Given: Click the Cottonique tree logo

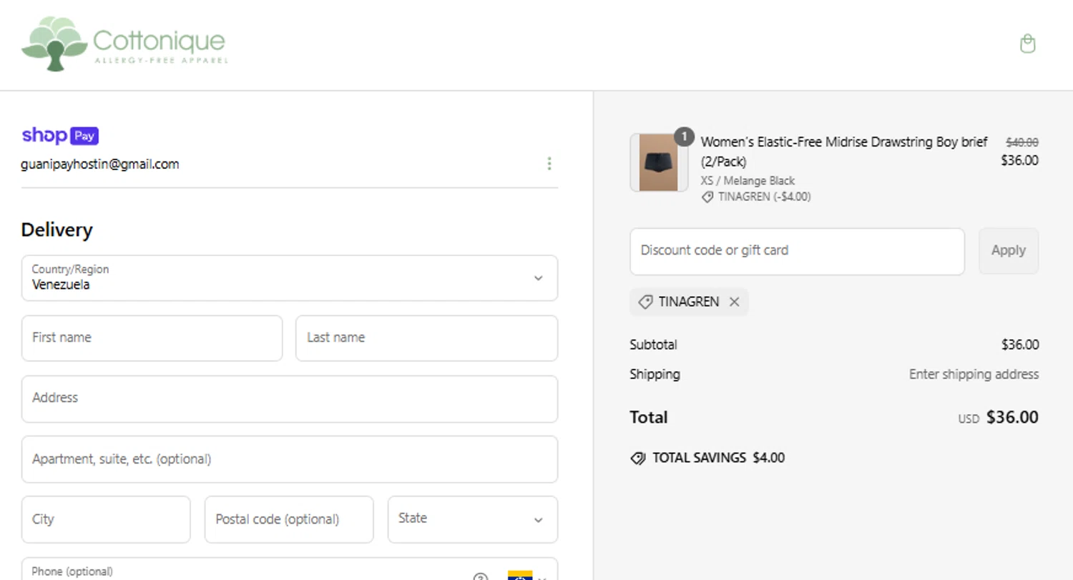Looking at the screenshot, I should pos(55,44).
